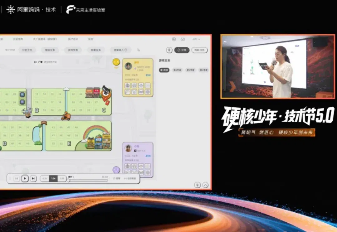Jump to previous event in replay bar

point(17,178)
